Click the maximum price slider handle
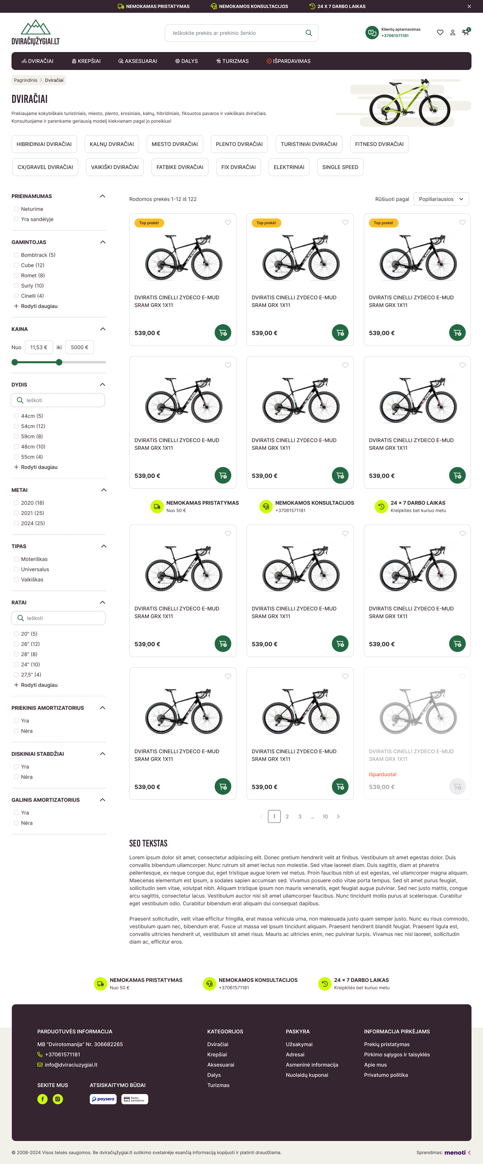 click(x=59, y=362)
